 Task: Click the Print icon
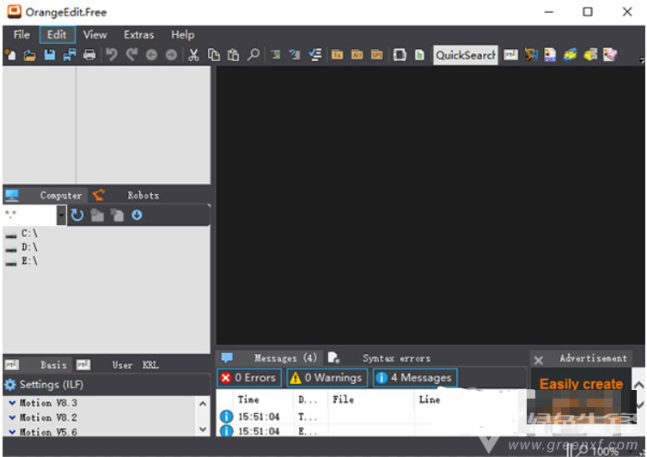(89, 55)
